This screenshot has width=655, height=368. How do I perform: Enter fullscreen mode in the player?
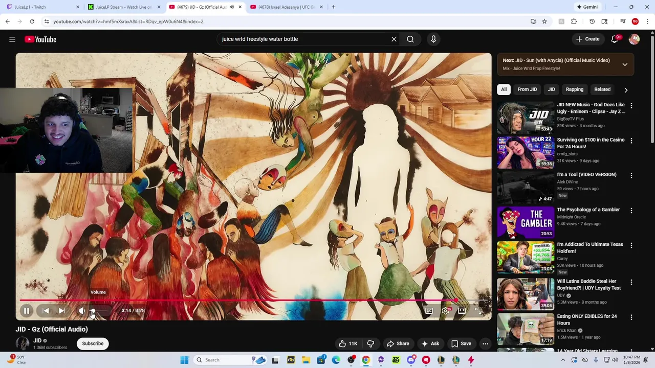478,311
